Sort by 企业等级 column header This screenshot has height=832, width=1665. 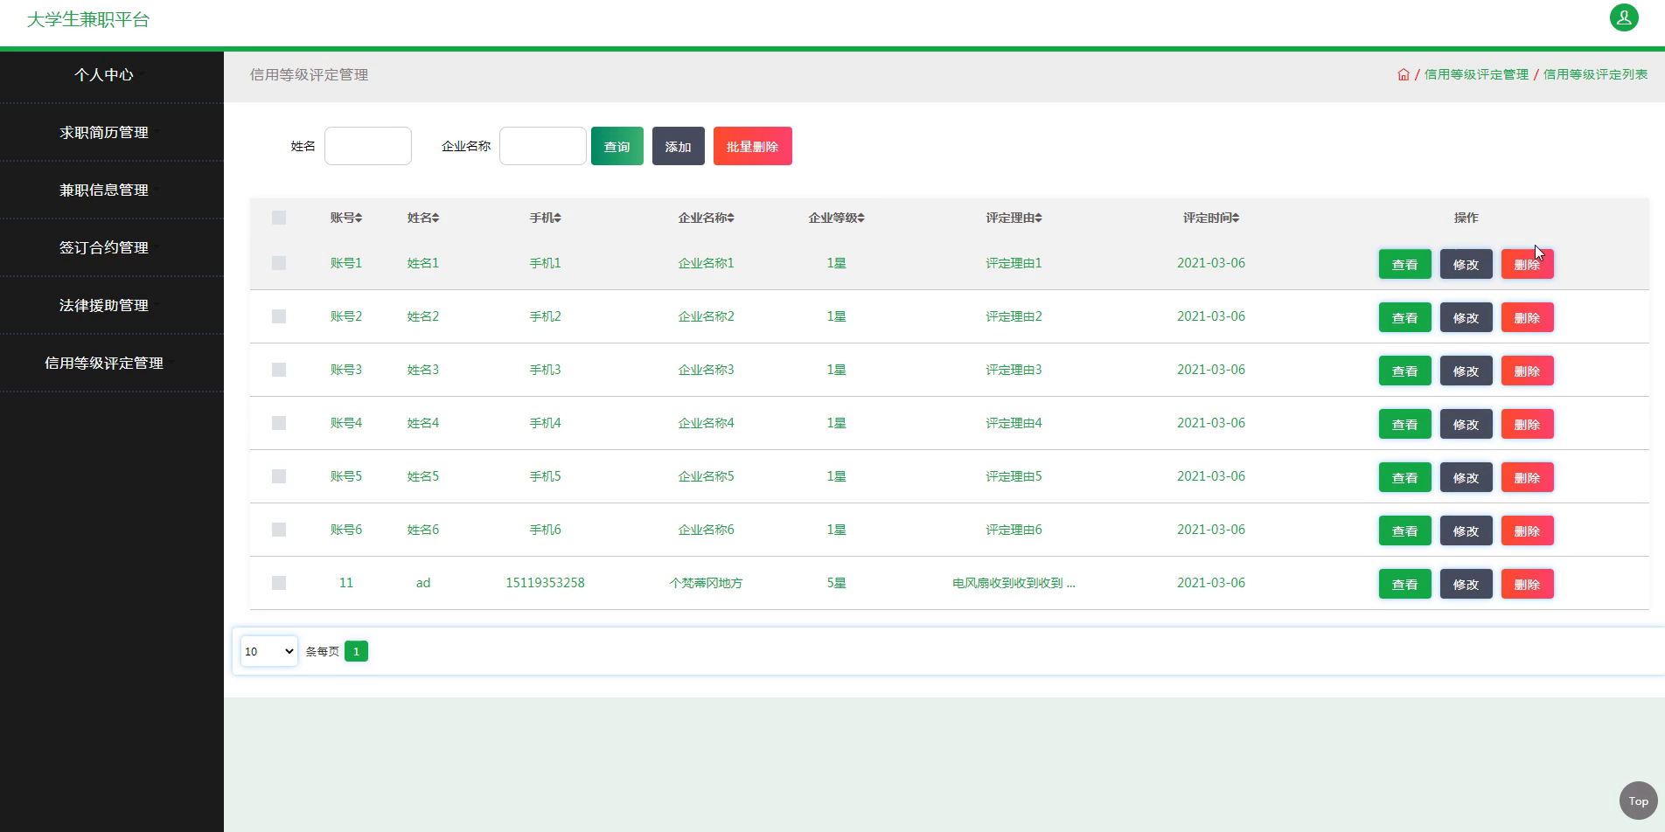tap(836, 218)
